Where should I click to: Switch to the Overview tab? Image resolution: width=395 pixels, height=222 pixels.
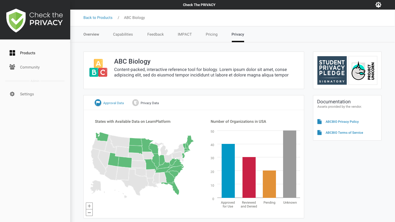click(91, 34)
